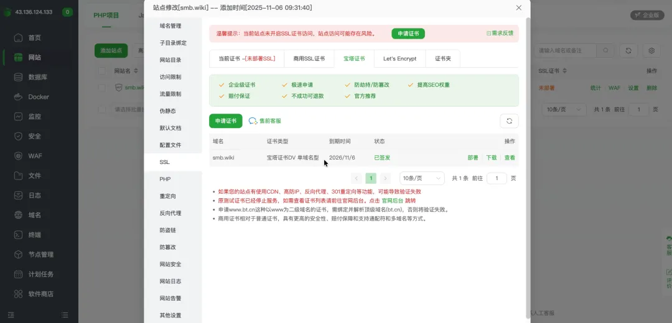Expand the 10条/页 dropdown under the certificate table

tap(422, 178)
